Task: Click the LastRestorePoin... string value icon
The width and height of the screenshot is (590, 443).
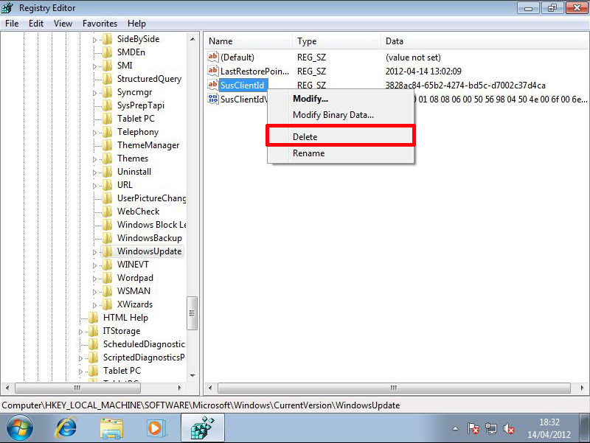Action: (212, 71)
